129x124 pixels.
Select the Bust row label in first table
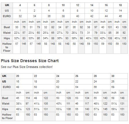click(7, 27)
